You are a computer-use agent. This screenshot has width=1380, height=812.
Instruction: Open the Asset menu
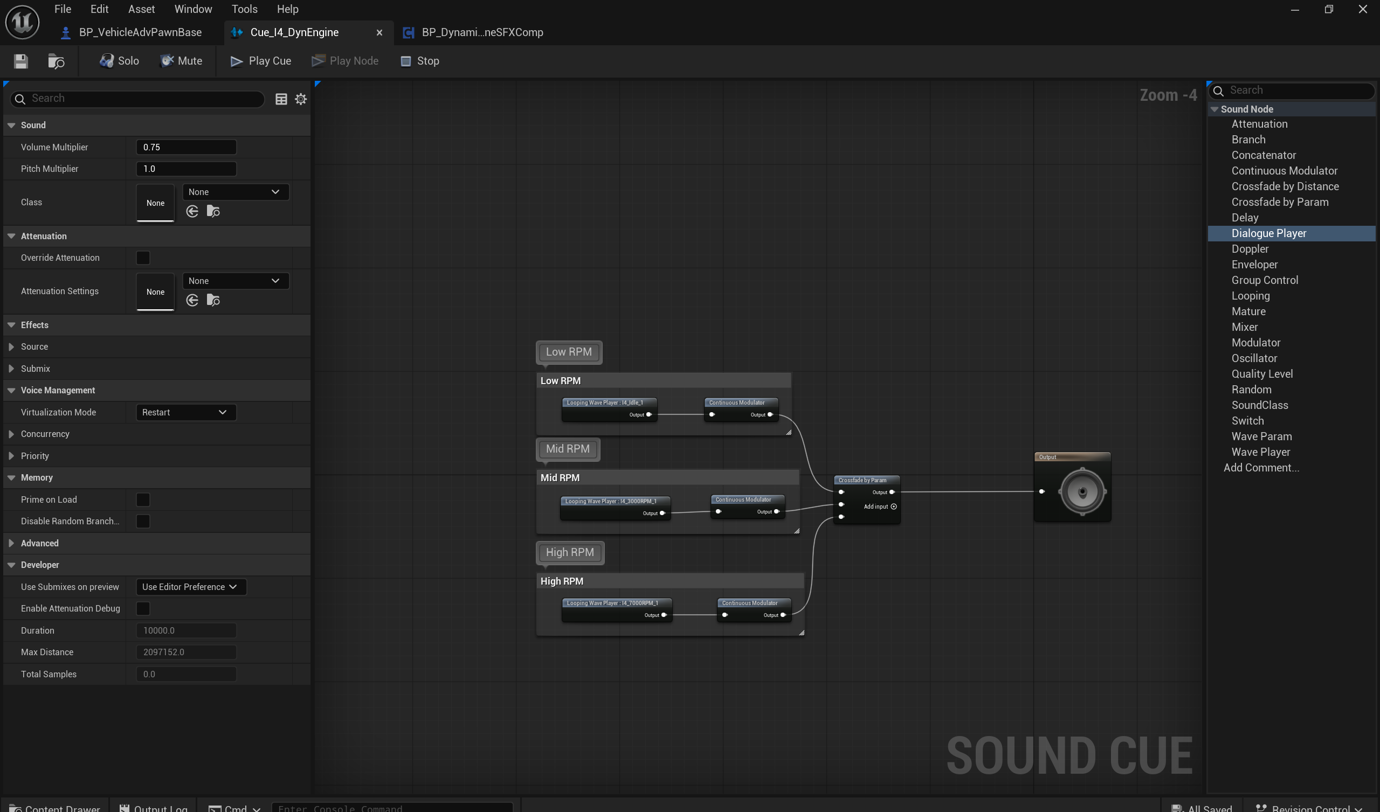point(141,9)
